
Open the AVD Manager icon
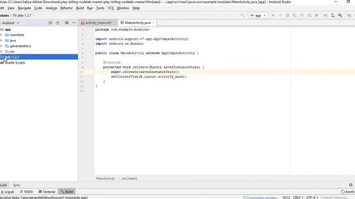(333, 15)
